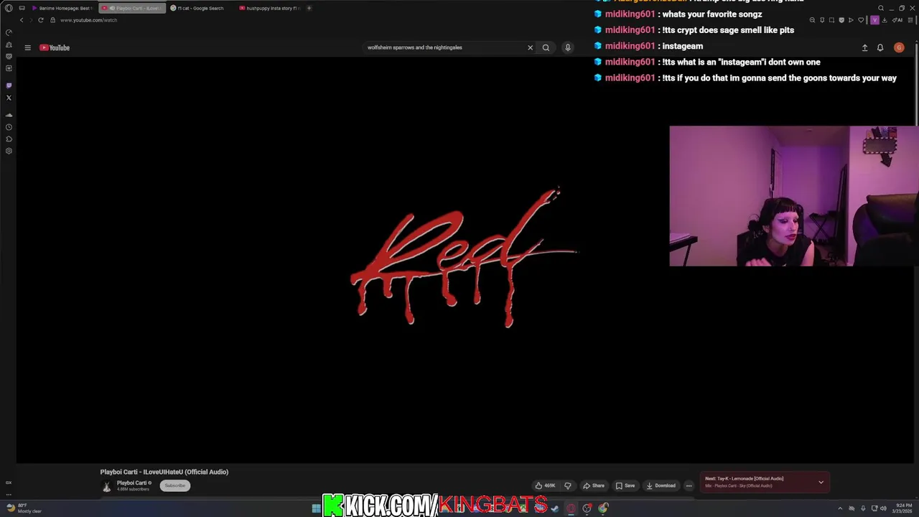Screen dimensions: 919x517
Task: Open more actions three-dot menu under video
Action: pyautogui.click(x=689, y=485)
